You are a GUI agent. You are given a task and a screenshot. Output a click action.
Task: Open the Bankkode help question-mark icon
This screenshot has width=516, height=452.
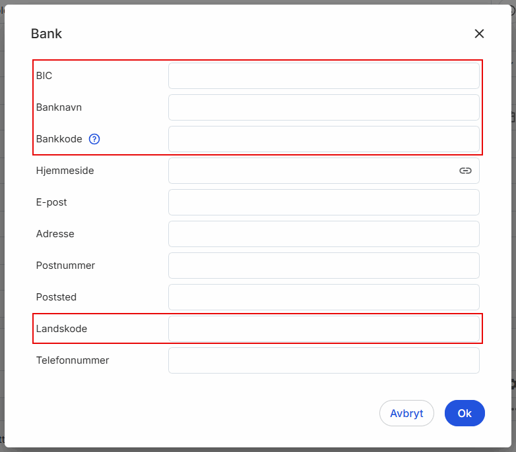[94, 139]
